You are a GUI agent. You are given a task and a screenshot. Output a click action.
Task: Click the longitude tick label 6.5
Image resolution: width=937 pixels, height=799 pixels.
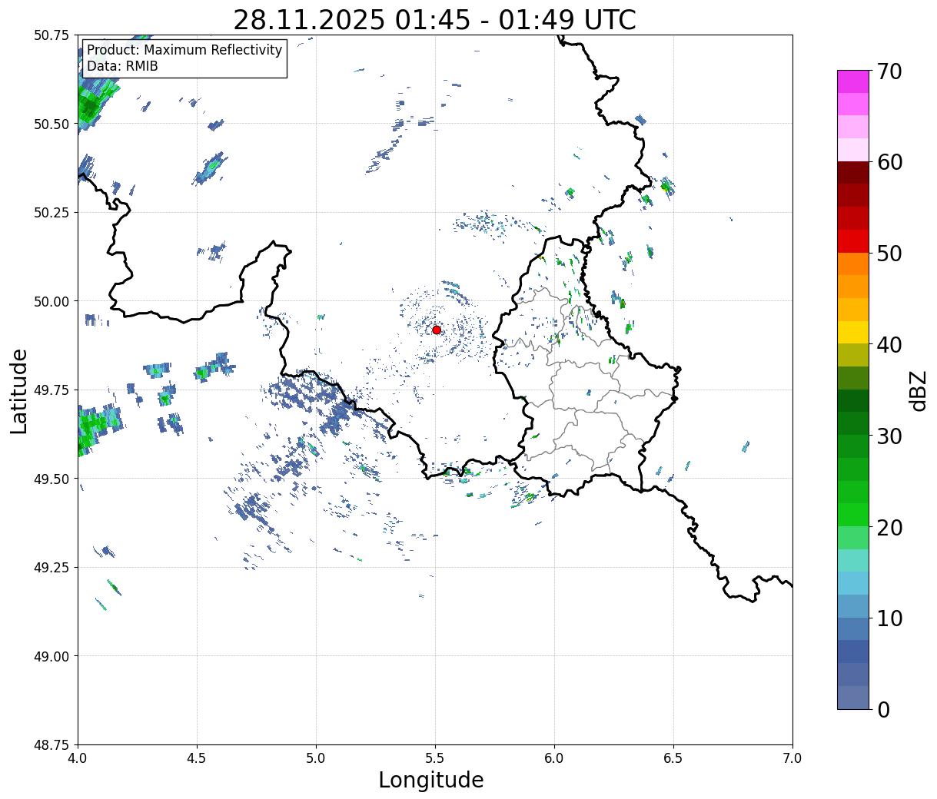pyautogui.click(x=673, y=758)
